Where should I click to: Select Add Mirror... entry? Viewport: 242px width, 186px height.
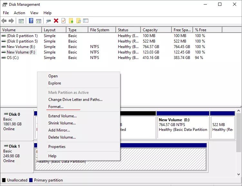(79, 130)
